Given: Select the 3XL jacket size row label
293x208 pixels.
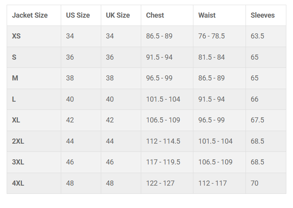Looking at the screenshot, I should point(18,162).
